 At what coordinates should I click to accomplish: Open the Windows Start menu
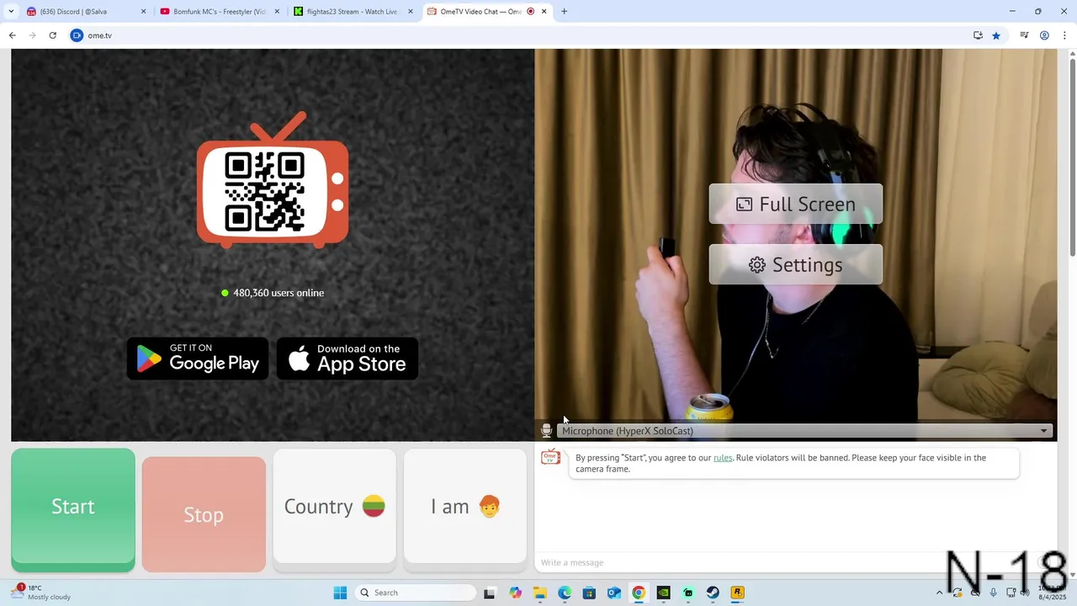340,593
